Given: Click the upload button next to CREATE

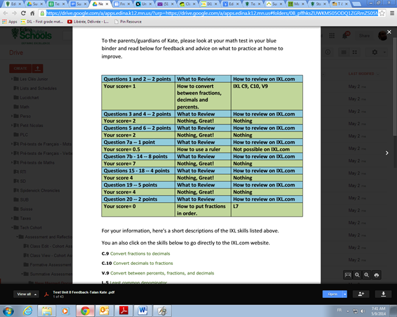Looking at the screenshot, I should [x=38, y=69].
